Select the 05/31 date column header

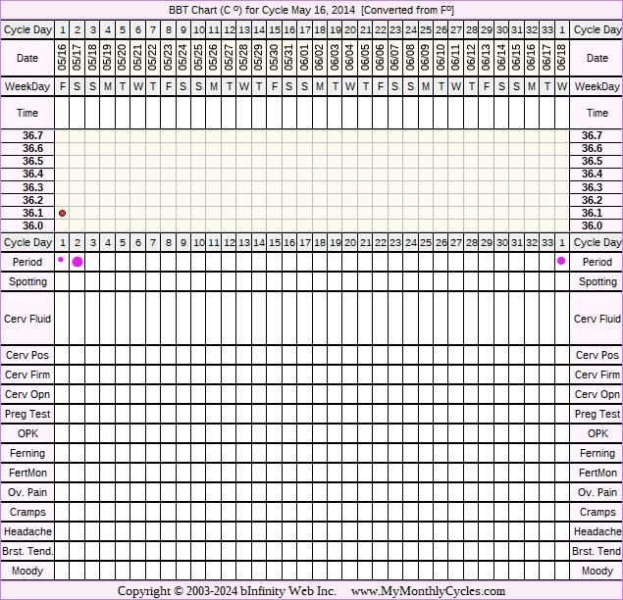point(289,58)
